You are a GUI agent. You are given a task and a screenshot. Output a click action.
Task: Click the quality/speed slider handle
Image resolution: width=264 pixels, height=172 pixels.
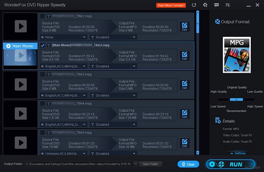pyautogui.click(x=236, y=100)
